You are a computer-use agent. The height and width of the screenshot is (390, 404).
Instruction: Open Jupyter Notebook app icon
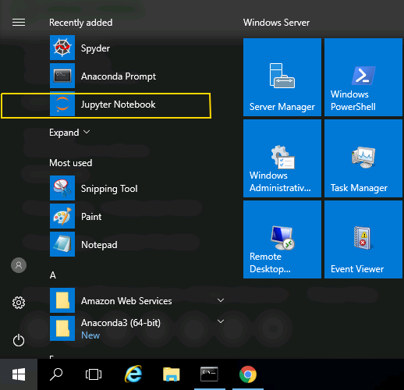[x=62, y=104]
